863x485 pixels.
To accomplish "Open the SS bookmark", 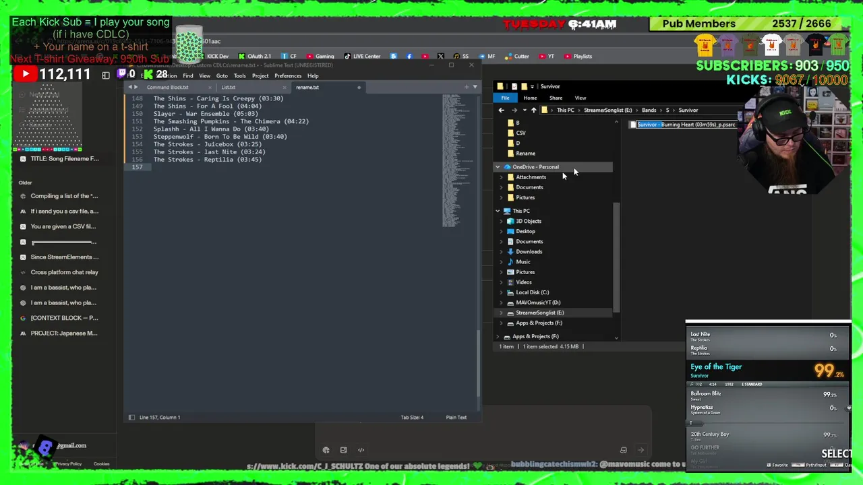I will click(461, 57).
